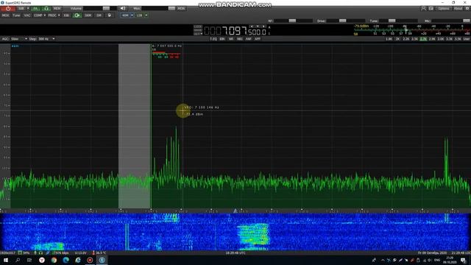Viewport: 471px width, 265px height.
Task: Click the VFO frequency display 7.097.500
Action: (235, 31)
